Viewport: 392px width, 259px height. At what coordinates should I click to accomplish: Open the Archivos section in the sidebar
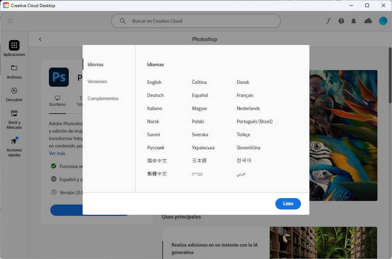[x=14, y=71]
